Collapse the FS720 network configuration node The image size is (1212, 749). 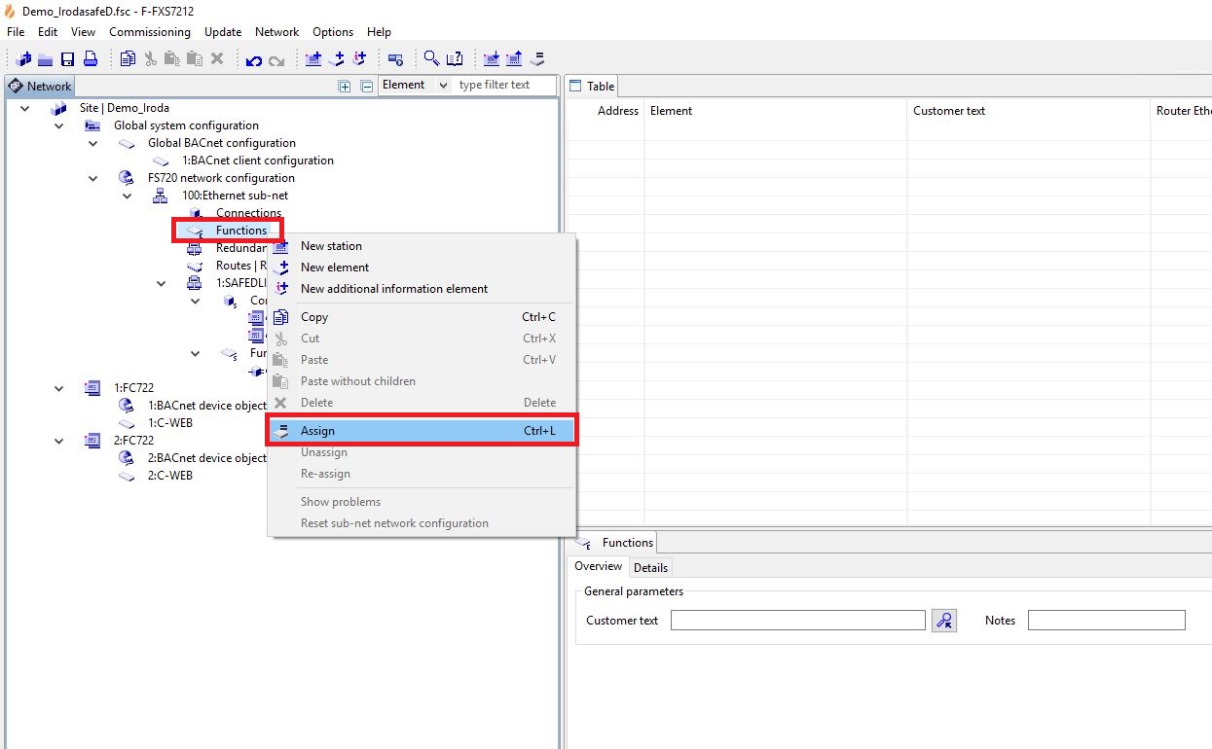click(93, 178)
